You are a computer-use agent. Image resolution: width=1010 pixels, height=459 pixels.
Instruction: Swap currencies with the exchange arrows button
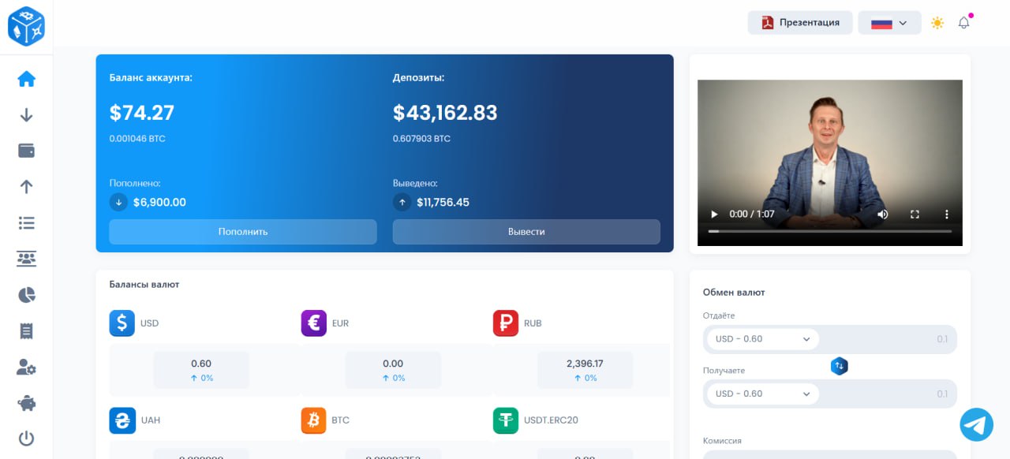[839, 366]
